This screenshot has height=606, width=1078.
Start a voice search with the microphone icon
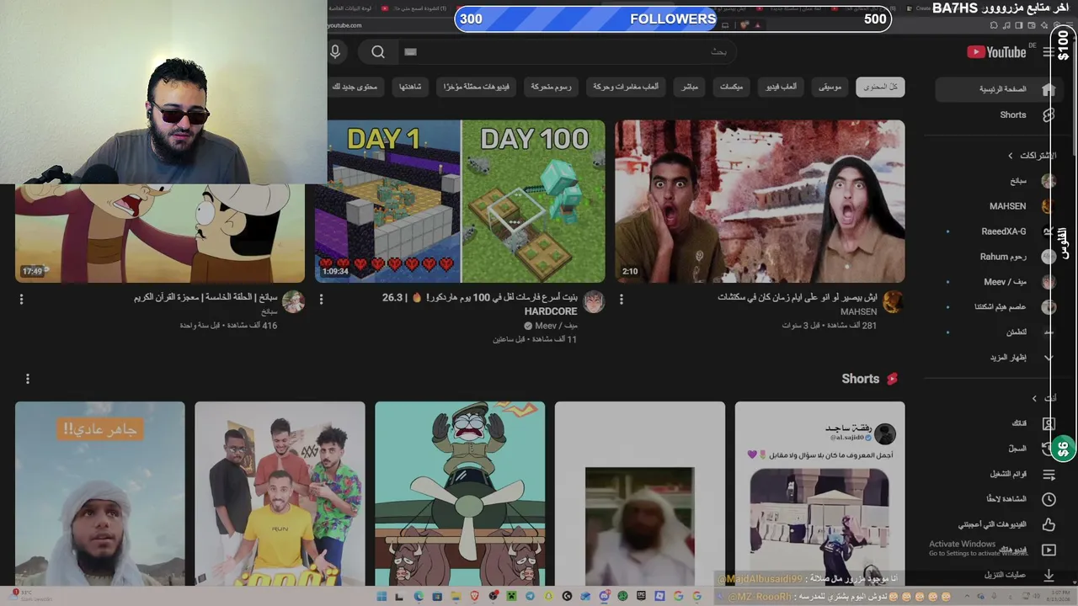(335, 52)
